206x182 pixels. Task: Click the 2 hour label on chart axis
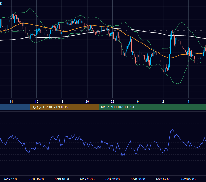click(163, 102)
